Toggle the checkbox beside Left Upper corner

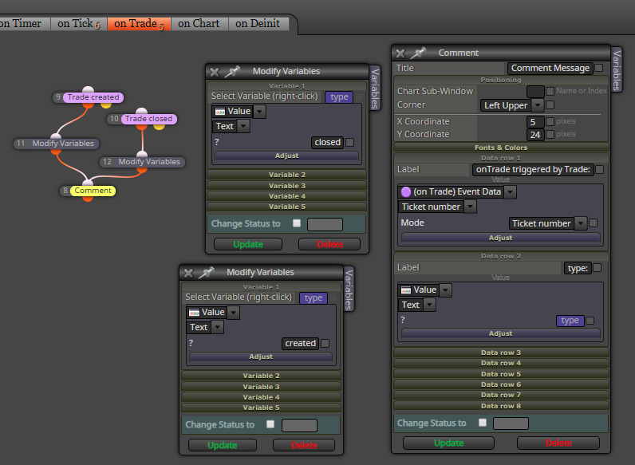[550, 105]
